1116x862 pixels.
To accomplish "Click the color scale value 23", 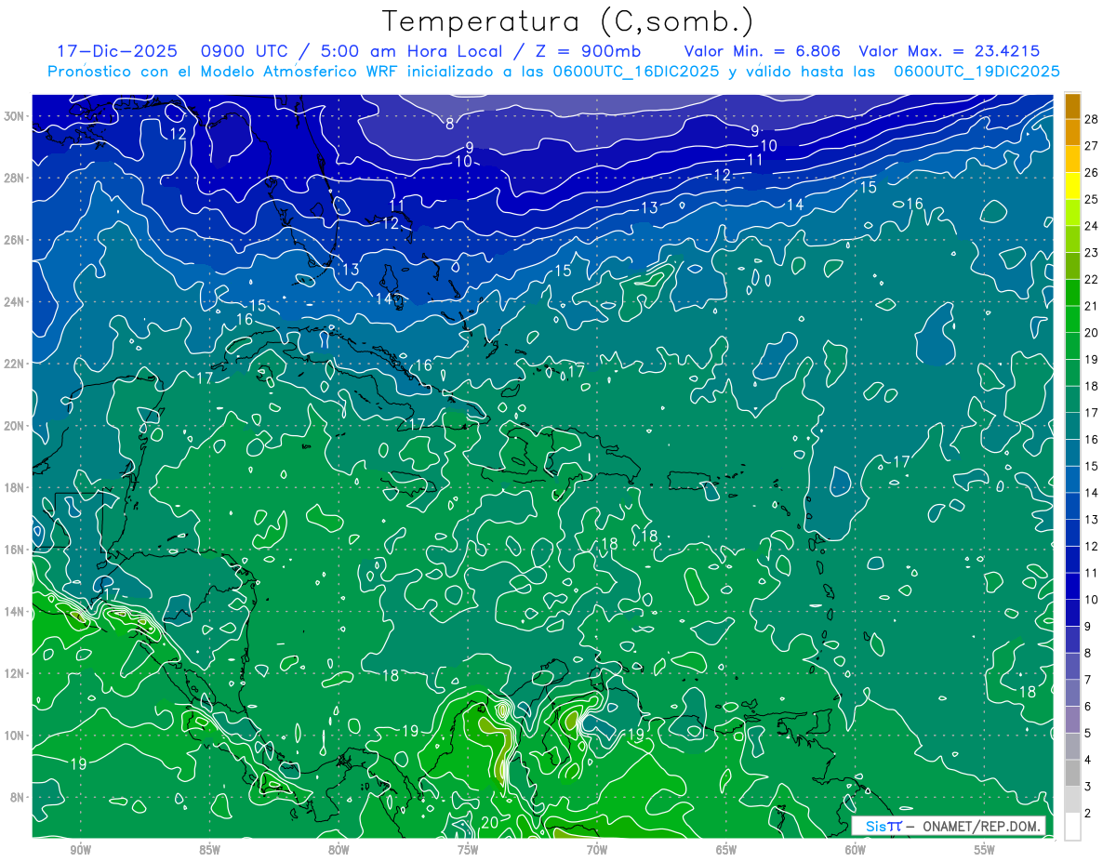I will coord(1092,252).
